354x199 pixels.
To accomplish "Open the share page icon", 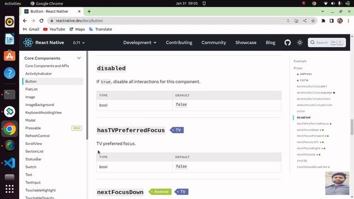I will pos(305,20).
